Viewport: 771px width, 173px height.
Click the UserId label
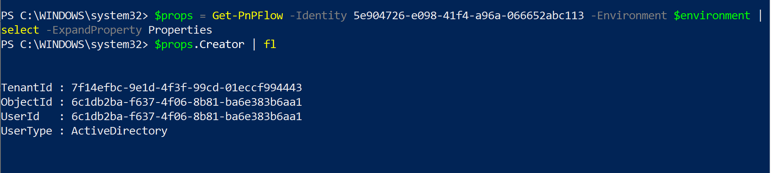click(x=20, y=117)
